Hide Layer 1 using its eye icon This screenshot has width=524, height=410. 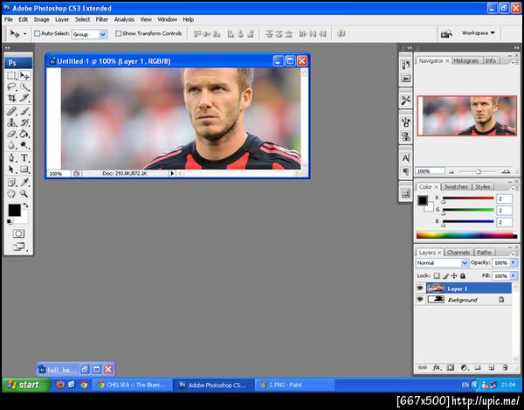click(x=420, y=288)
